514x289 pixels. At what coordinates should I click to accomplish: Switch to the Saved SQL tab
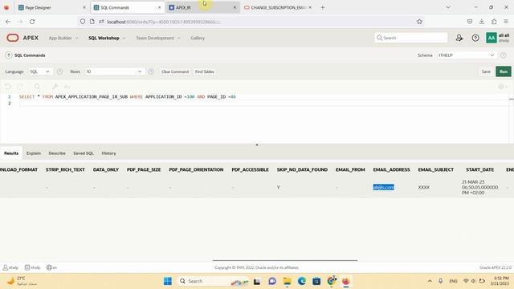click(x=84, y=153)
